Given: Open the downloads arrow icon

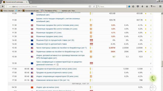Looking at the screenshot, I should 142,7.
